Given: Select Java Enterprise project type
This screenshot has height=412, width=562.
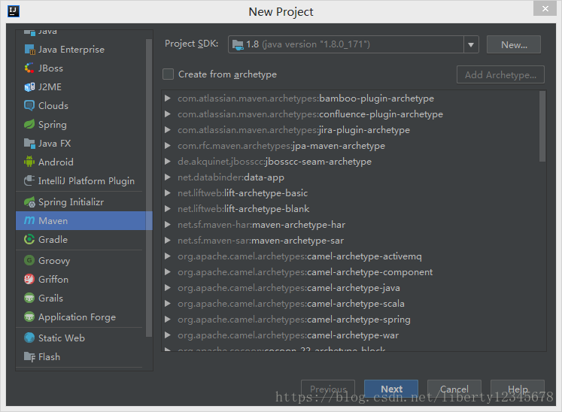Looking at the screenshot, I should click(x=71, y=50).
